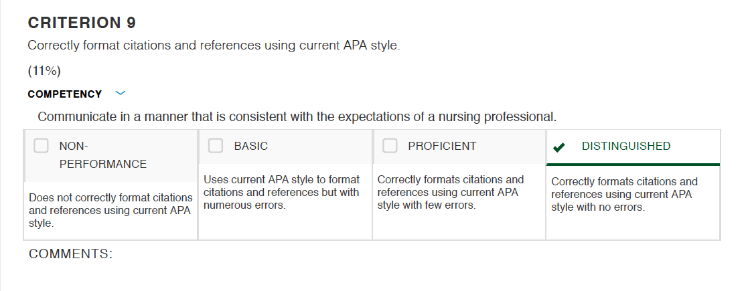752x291 pixels.
Task: Select the NON-PERFORMANCE column header
Action: (102, 155)
